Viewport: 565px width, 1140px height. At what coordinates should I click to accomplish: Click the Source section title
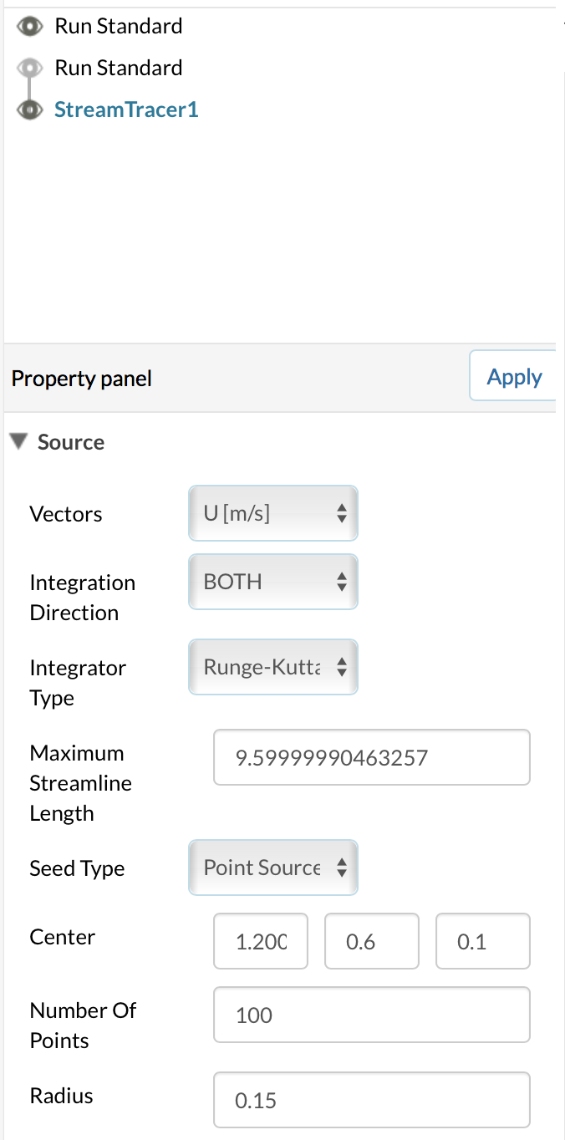[71, 442]
